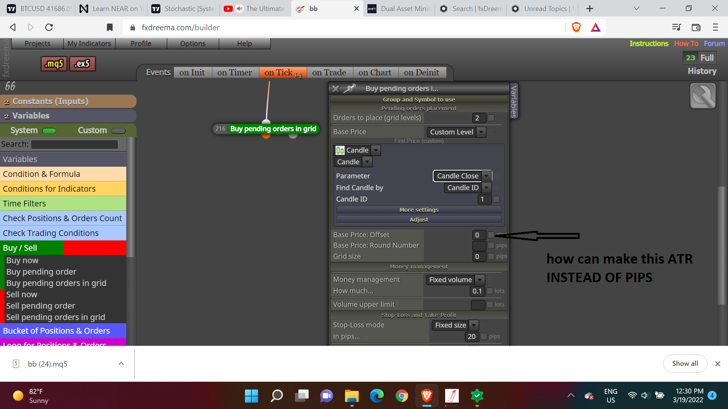This screenshot has height=409, width=728.
Task: Open the Candle indicator type icon
Action: pyautogui.click(x=340, y=150)
